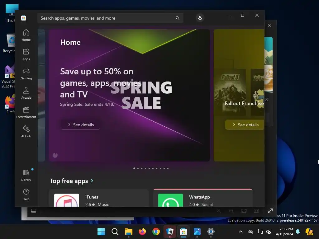Click the fit-to-window icon in background window
The width and height of the screenshot is (319, 239).
[x=244, y=211]
